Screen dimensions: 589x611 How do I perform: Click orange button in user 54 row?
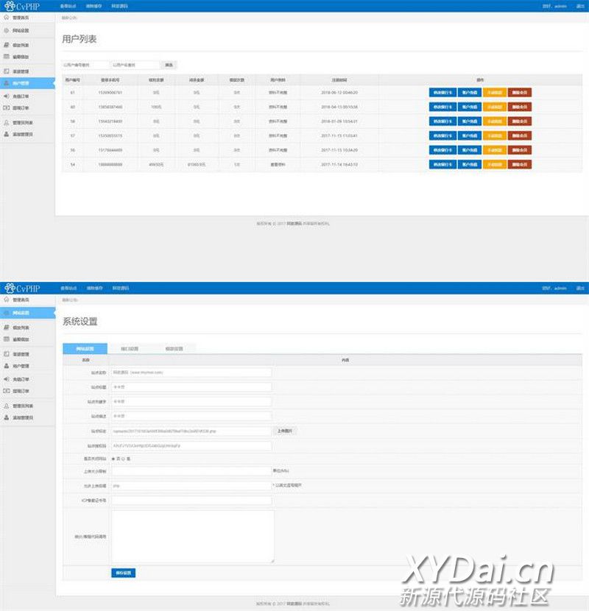(494, 164)
